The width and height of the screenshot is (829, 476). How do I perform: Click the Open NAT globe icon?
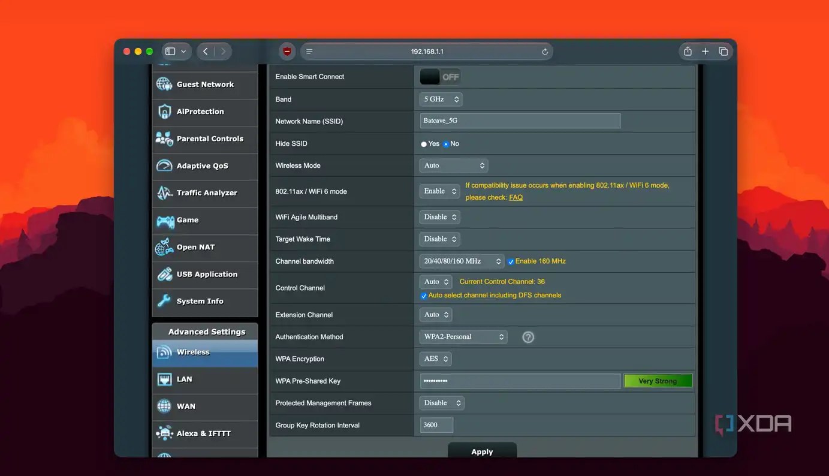click(x=164, y=247)
